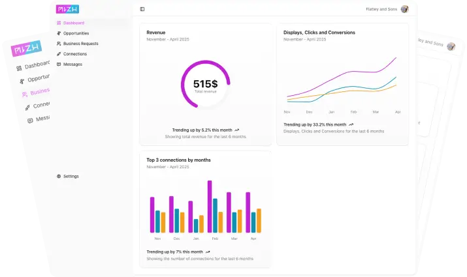The width and height of the screenshot is (467, 277).
Task: Click the Trending up by 7% this month text
Action: 174,252
